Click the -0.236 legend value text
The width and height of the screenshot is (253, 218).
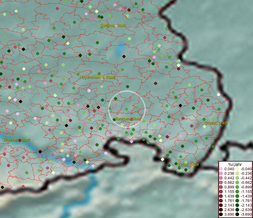click(245, 173)
